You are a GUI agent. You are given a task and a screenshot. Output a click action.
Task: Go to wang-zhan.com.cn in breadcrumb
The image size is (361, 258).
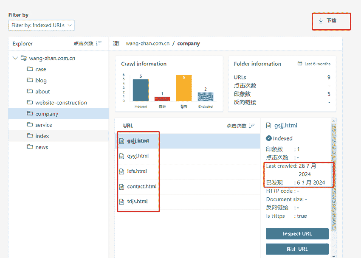147,43
